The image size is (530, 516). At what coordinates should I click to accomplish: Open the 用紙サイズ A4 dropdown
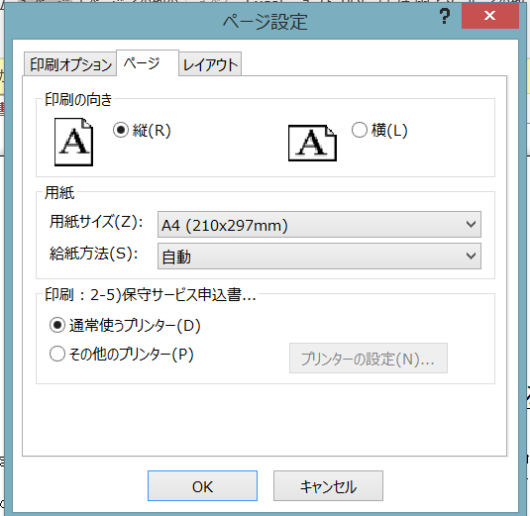tap(319, 225)
